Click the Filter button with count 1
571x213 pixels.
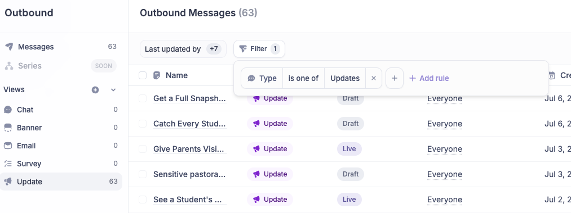259,49
